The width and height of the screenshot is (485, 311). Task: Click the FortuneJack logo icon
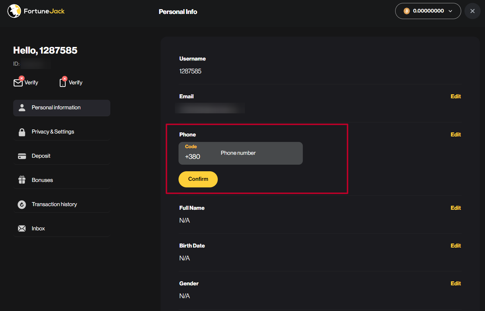pyautogui.click(x=14, y=11)
